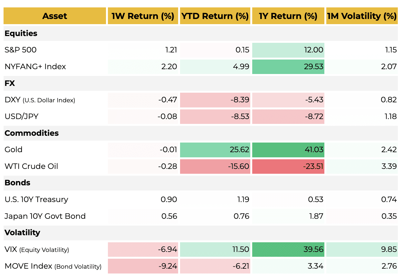Click the FX section heading
The height and width of the screenshot is (278, 402).
point(10,83)
